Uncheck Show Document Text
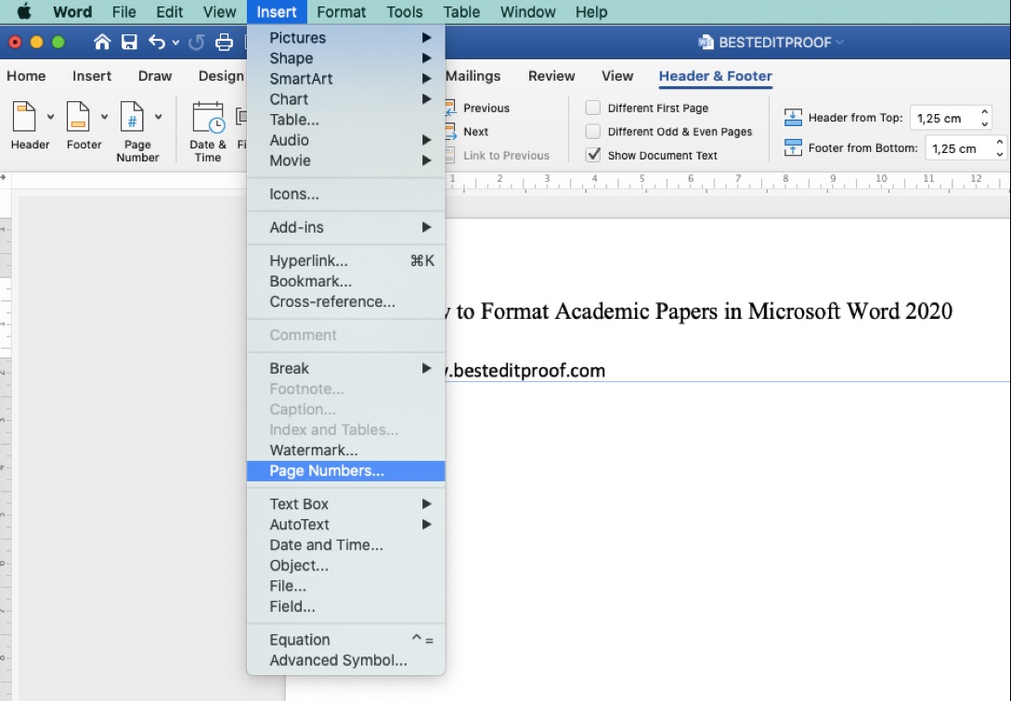Viewport: 1011px width, 701px height. (592, 156)
